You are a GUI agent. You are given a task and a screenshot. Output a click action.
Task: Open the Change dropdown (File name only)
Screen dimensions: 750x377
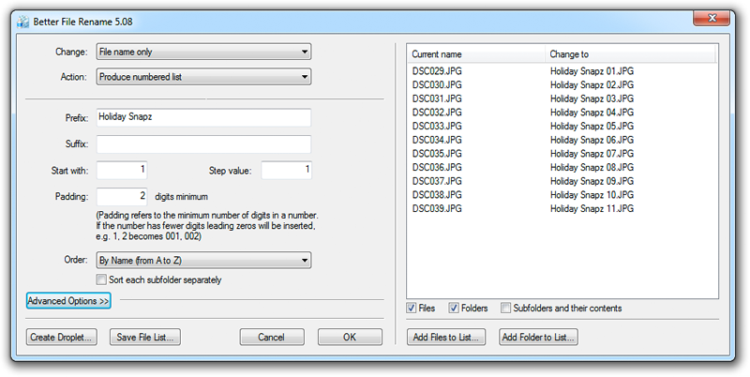click(x=203, y=52)
